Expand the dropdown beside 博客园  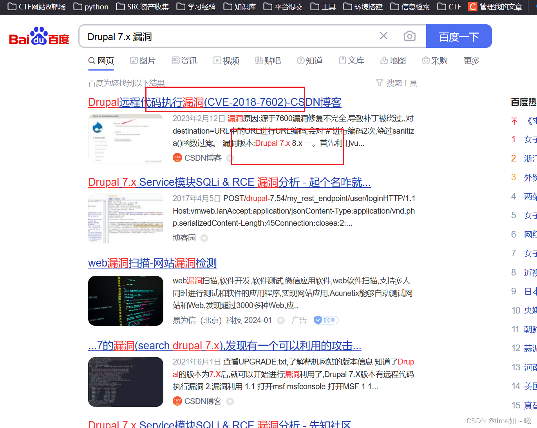204,238
